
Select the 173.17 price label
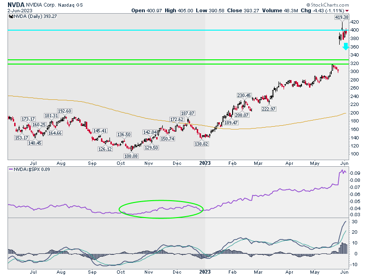28,119
